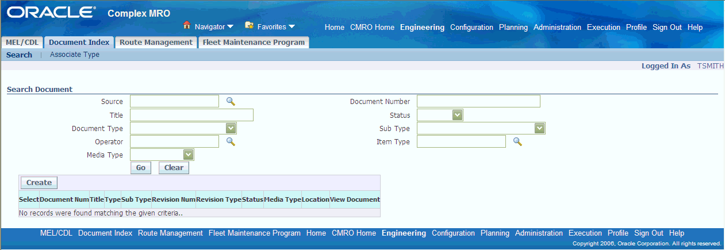Click footer Sign Out link
This screenshot has height=250, width=725.
[x=649, y=233]
